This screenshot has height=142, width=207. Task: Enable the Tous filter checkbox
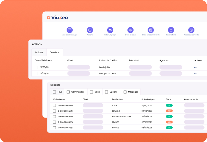click(x=54, y=92)
